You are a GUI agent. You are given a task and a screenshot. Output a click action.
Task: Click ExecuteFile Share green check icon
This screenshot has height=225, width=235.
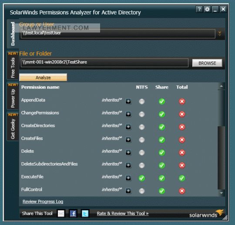162,178
